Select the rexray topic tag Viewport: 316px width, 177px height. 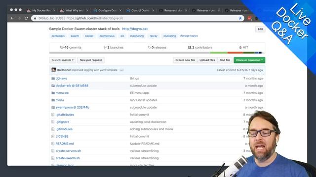pos(154,36)
